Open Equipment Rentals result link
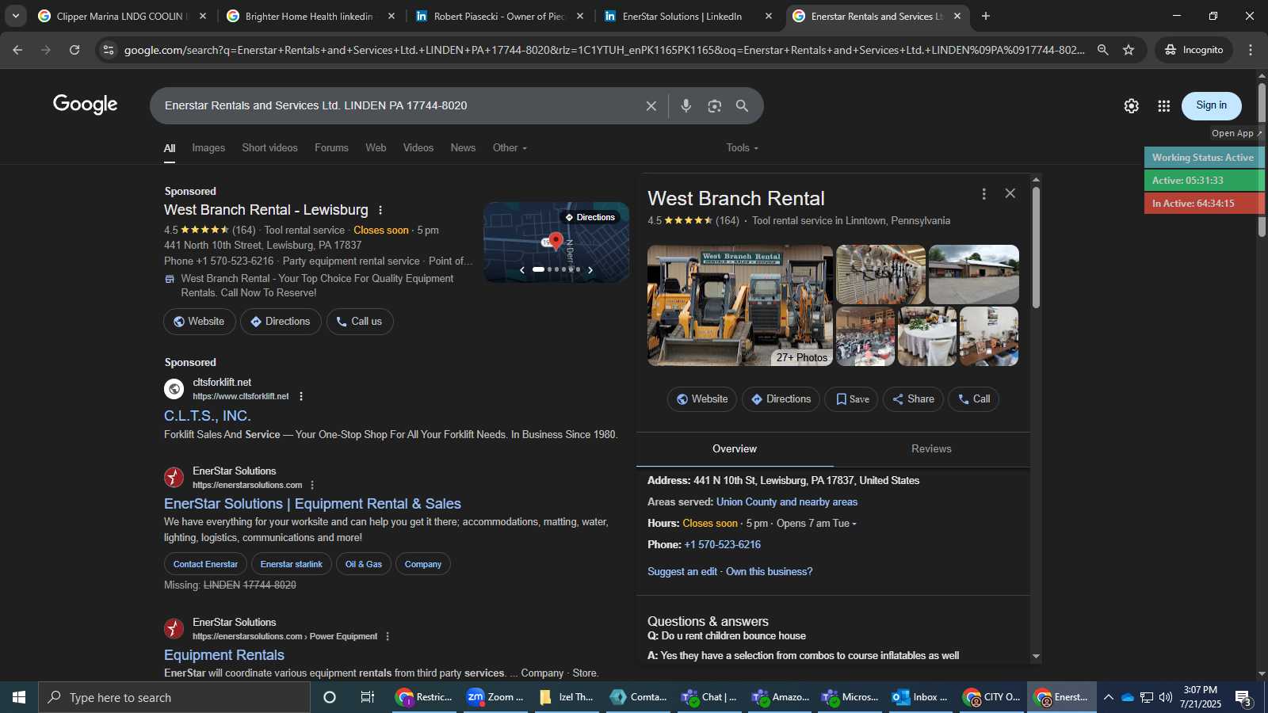The image size is (1268, 713). pos(224,655)
